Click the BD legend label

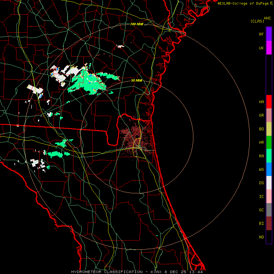[262, 129]
